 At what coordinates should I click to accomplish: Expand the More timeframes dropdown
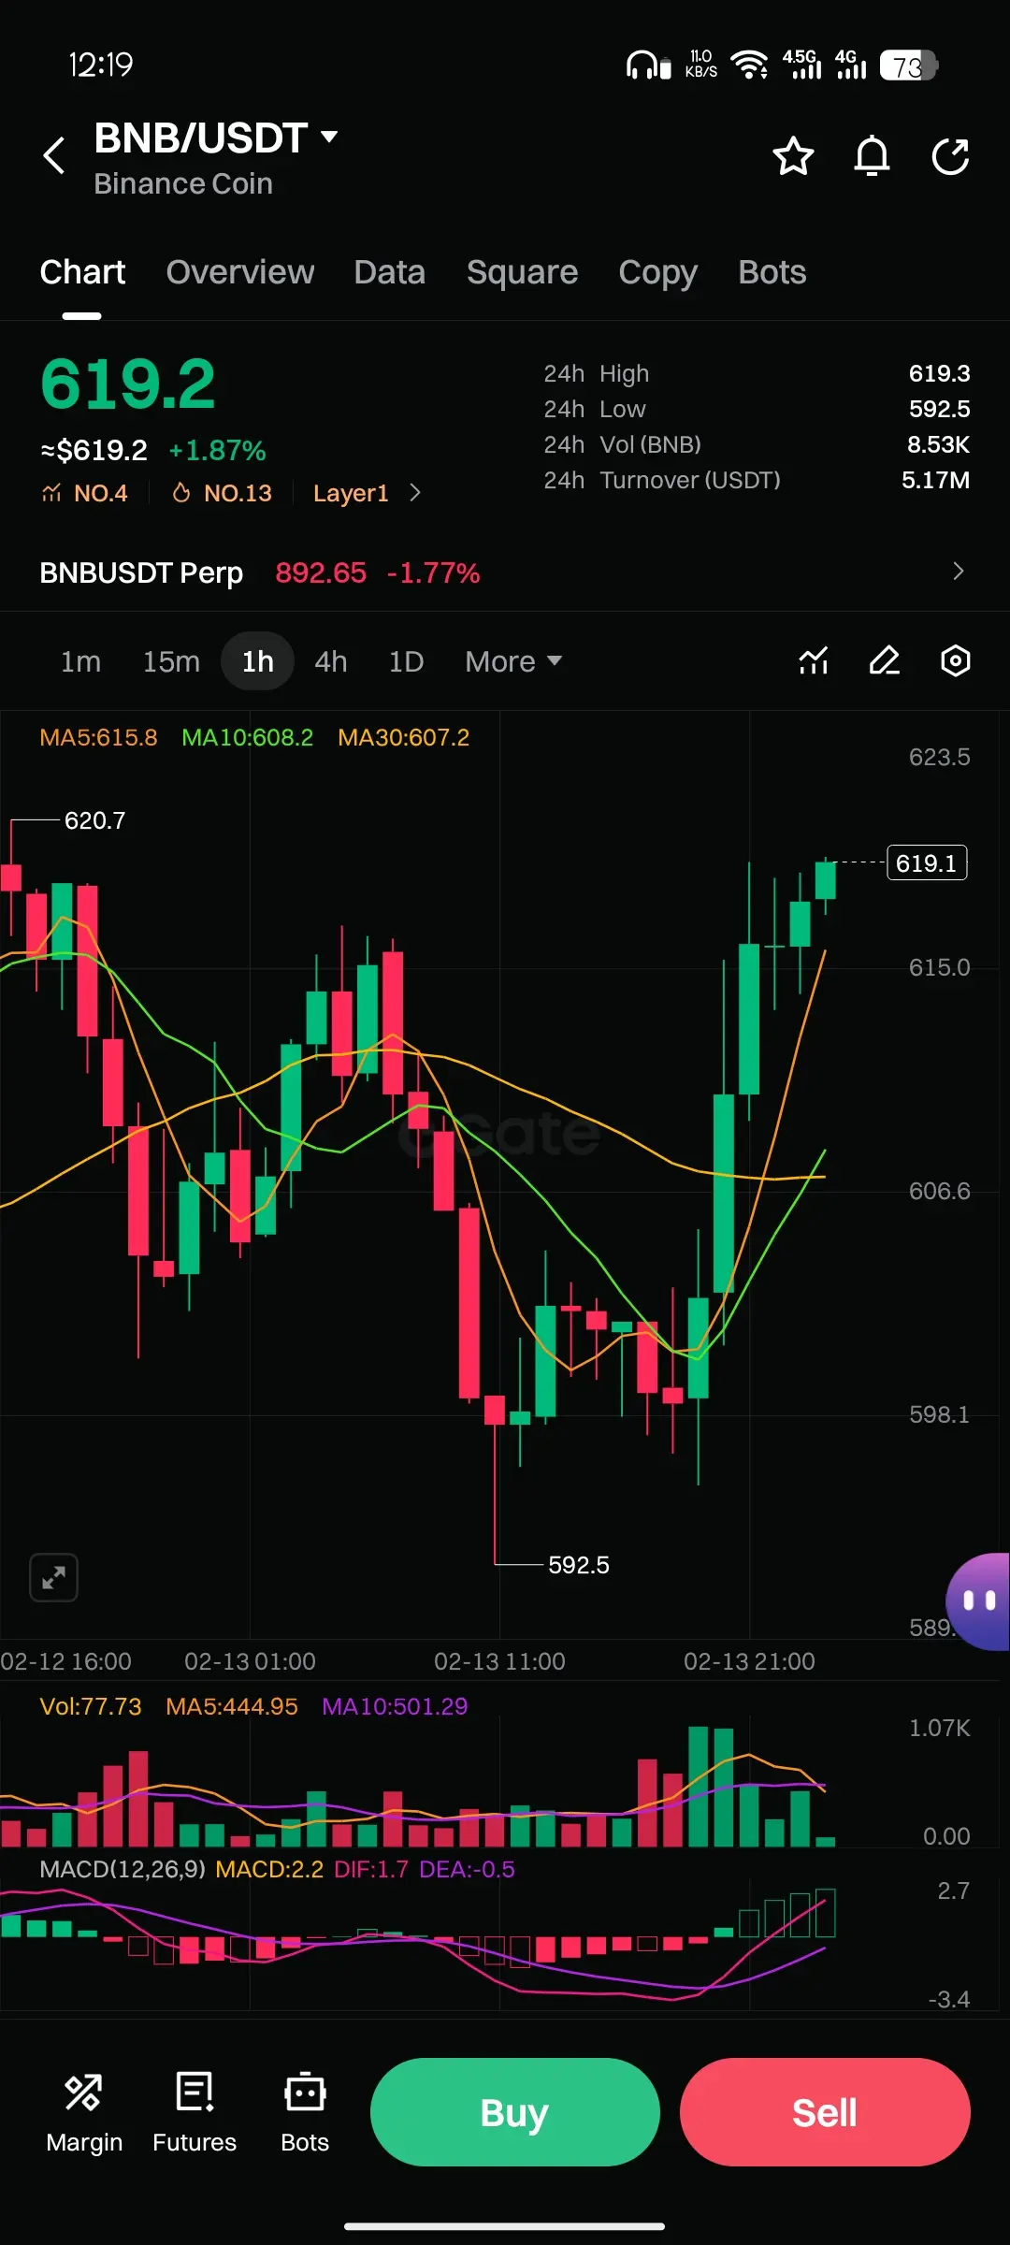pos(513,661)
